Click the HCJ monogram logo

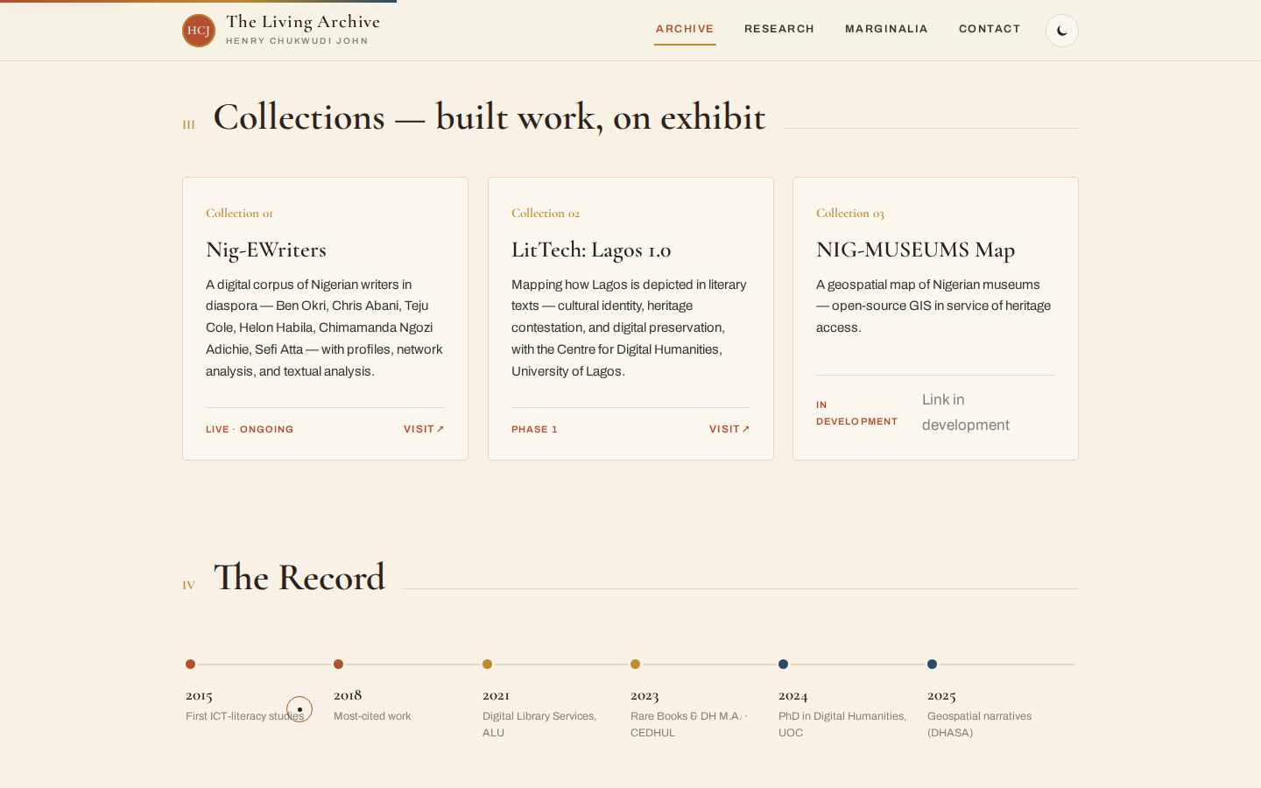pyautogui.click(x=199, y=31)
